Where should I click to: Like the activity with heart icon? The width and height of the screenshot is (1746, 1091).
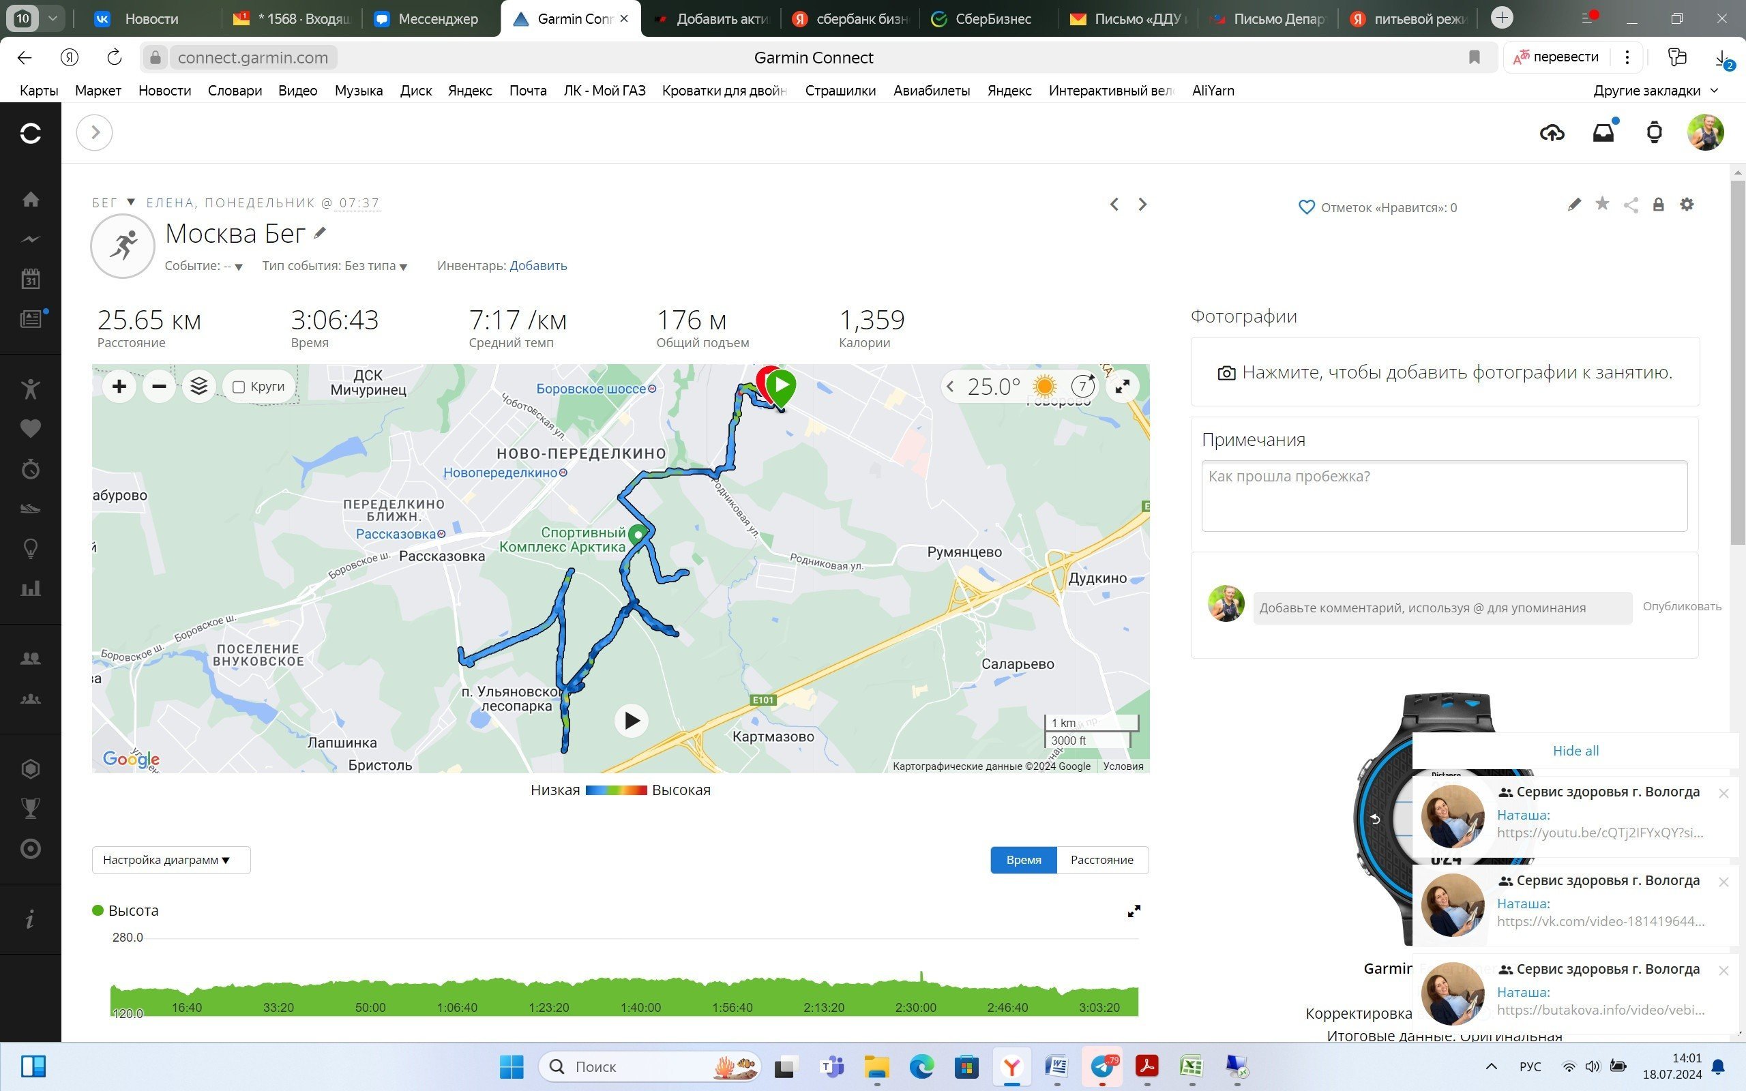click(x=1307, y=208)
